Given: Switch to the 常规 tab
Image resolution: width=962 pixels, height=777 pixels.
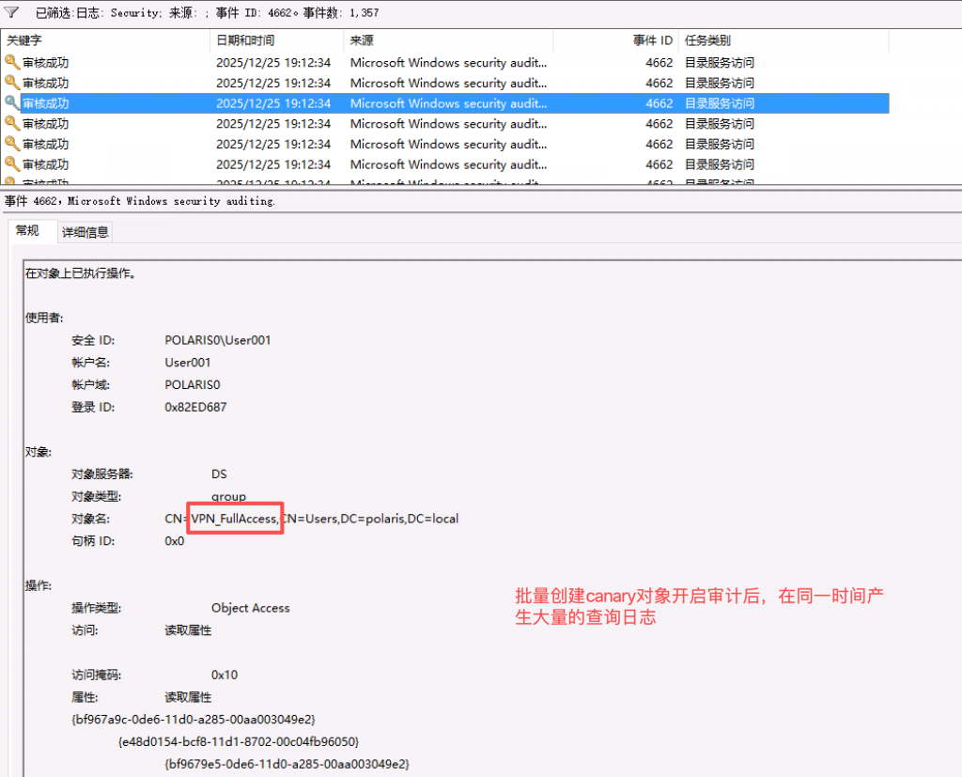Looking at the screenshot, I should [28, 231].
